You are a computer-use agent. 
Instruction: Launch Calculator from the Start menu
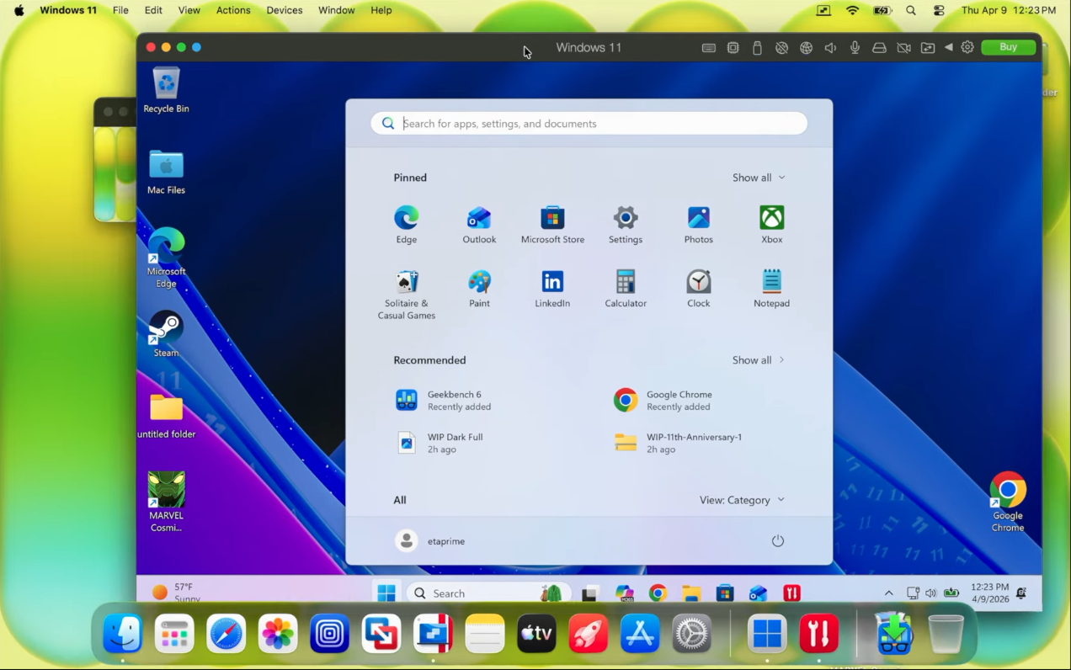[626, 289]
